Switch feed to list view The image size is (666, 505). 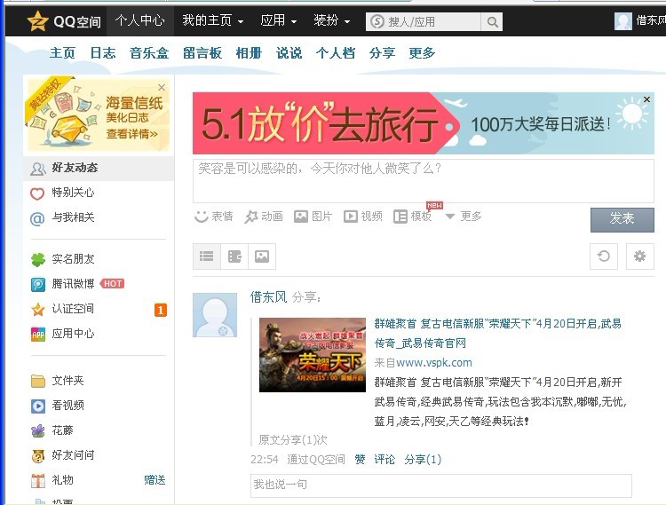click(207, 256)
